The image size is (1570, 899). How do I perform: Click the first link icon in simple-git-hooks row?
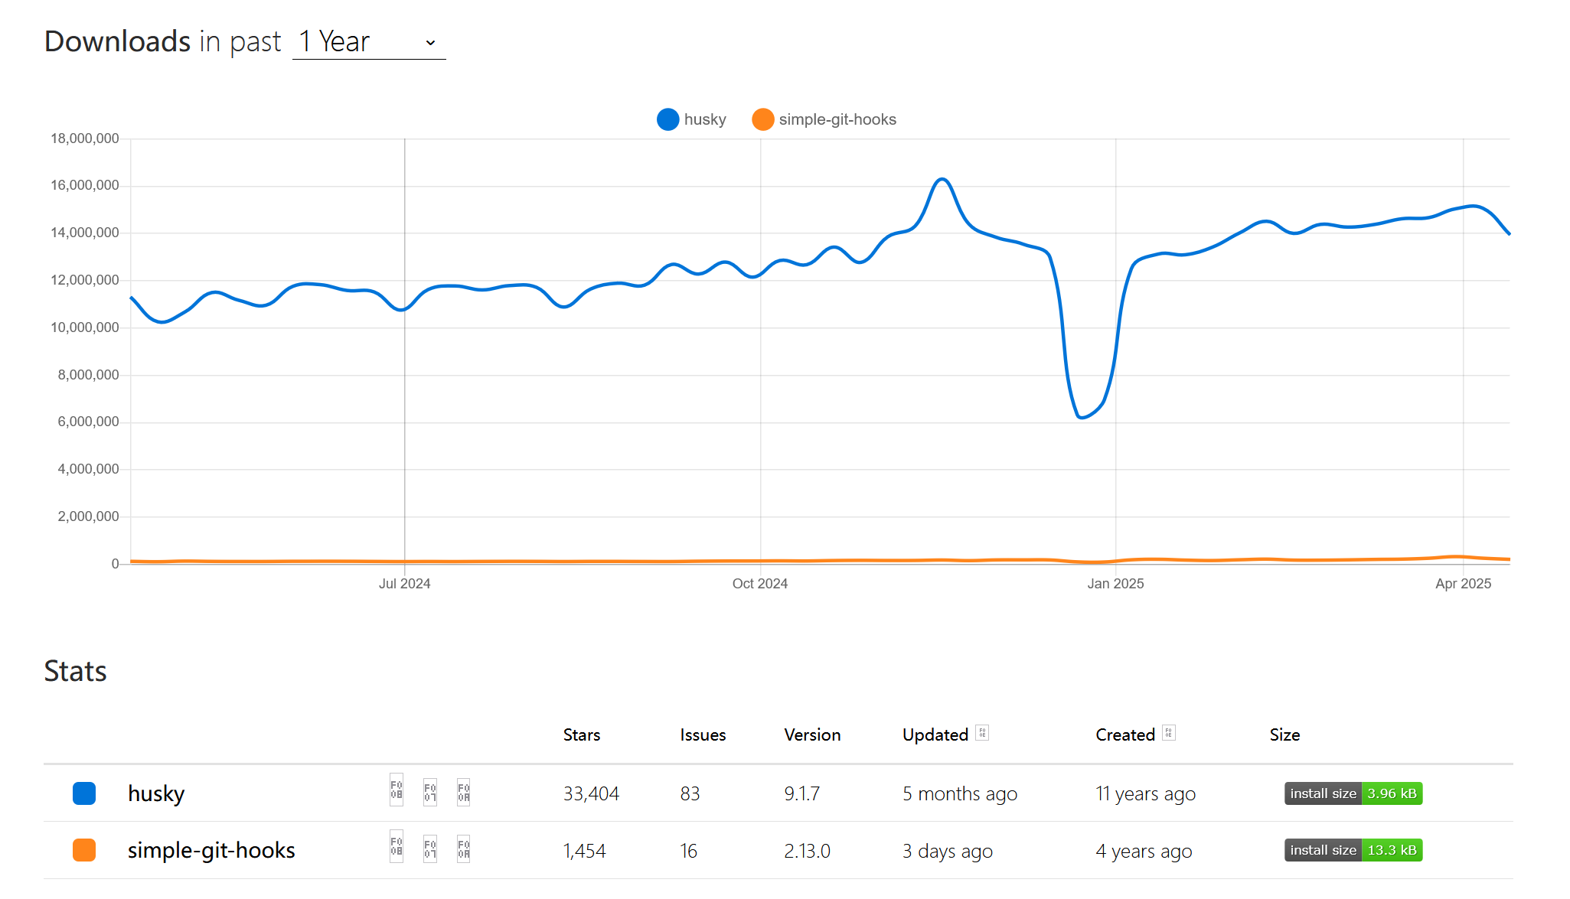397,848
